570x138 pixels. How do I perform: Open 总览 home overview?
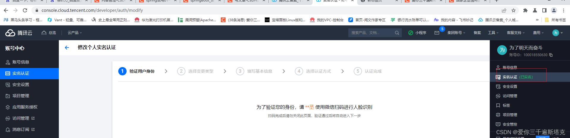[49, 33]
